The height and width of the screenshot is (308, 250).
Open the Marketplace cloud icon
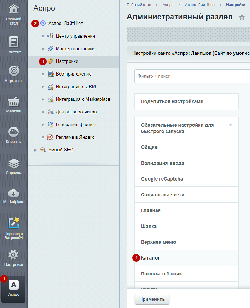tap(14, 193)
